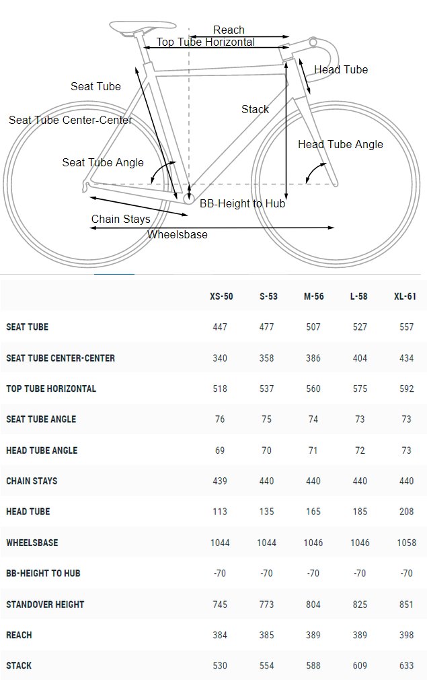Click the 588 stack value for M-56
Screen dimensions: 427x680
coord(313,666)
